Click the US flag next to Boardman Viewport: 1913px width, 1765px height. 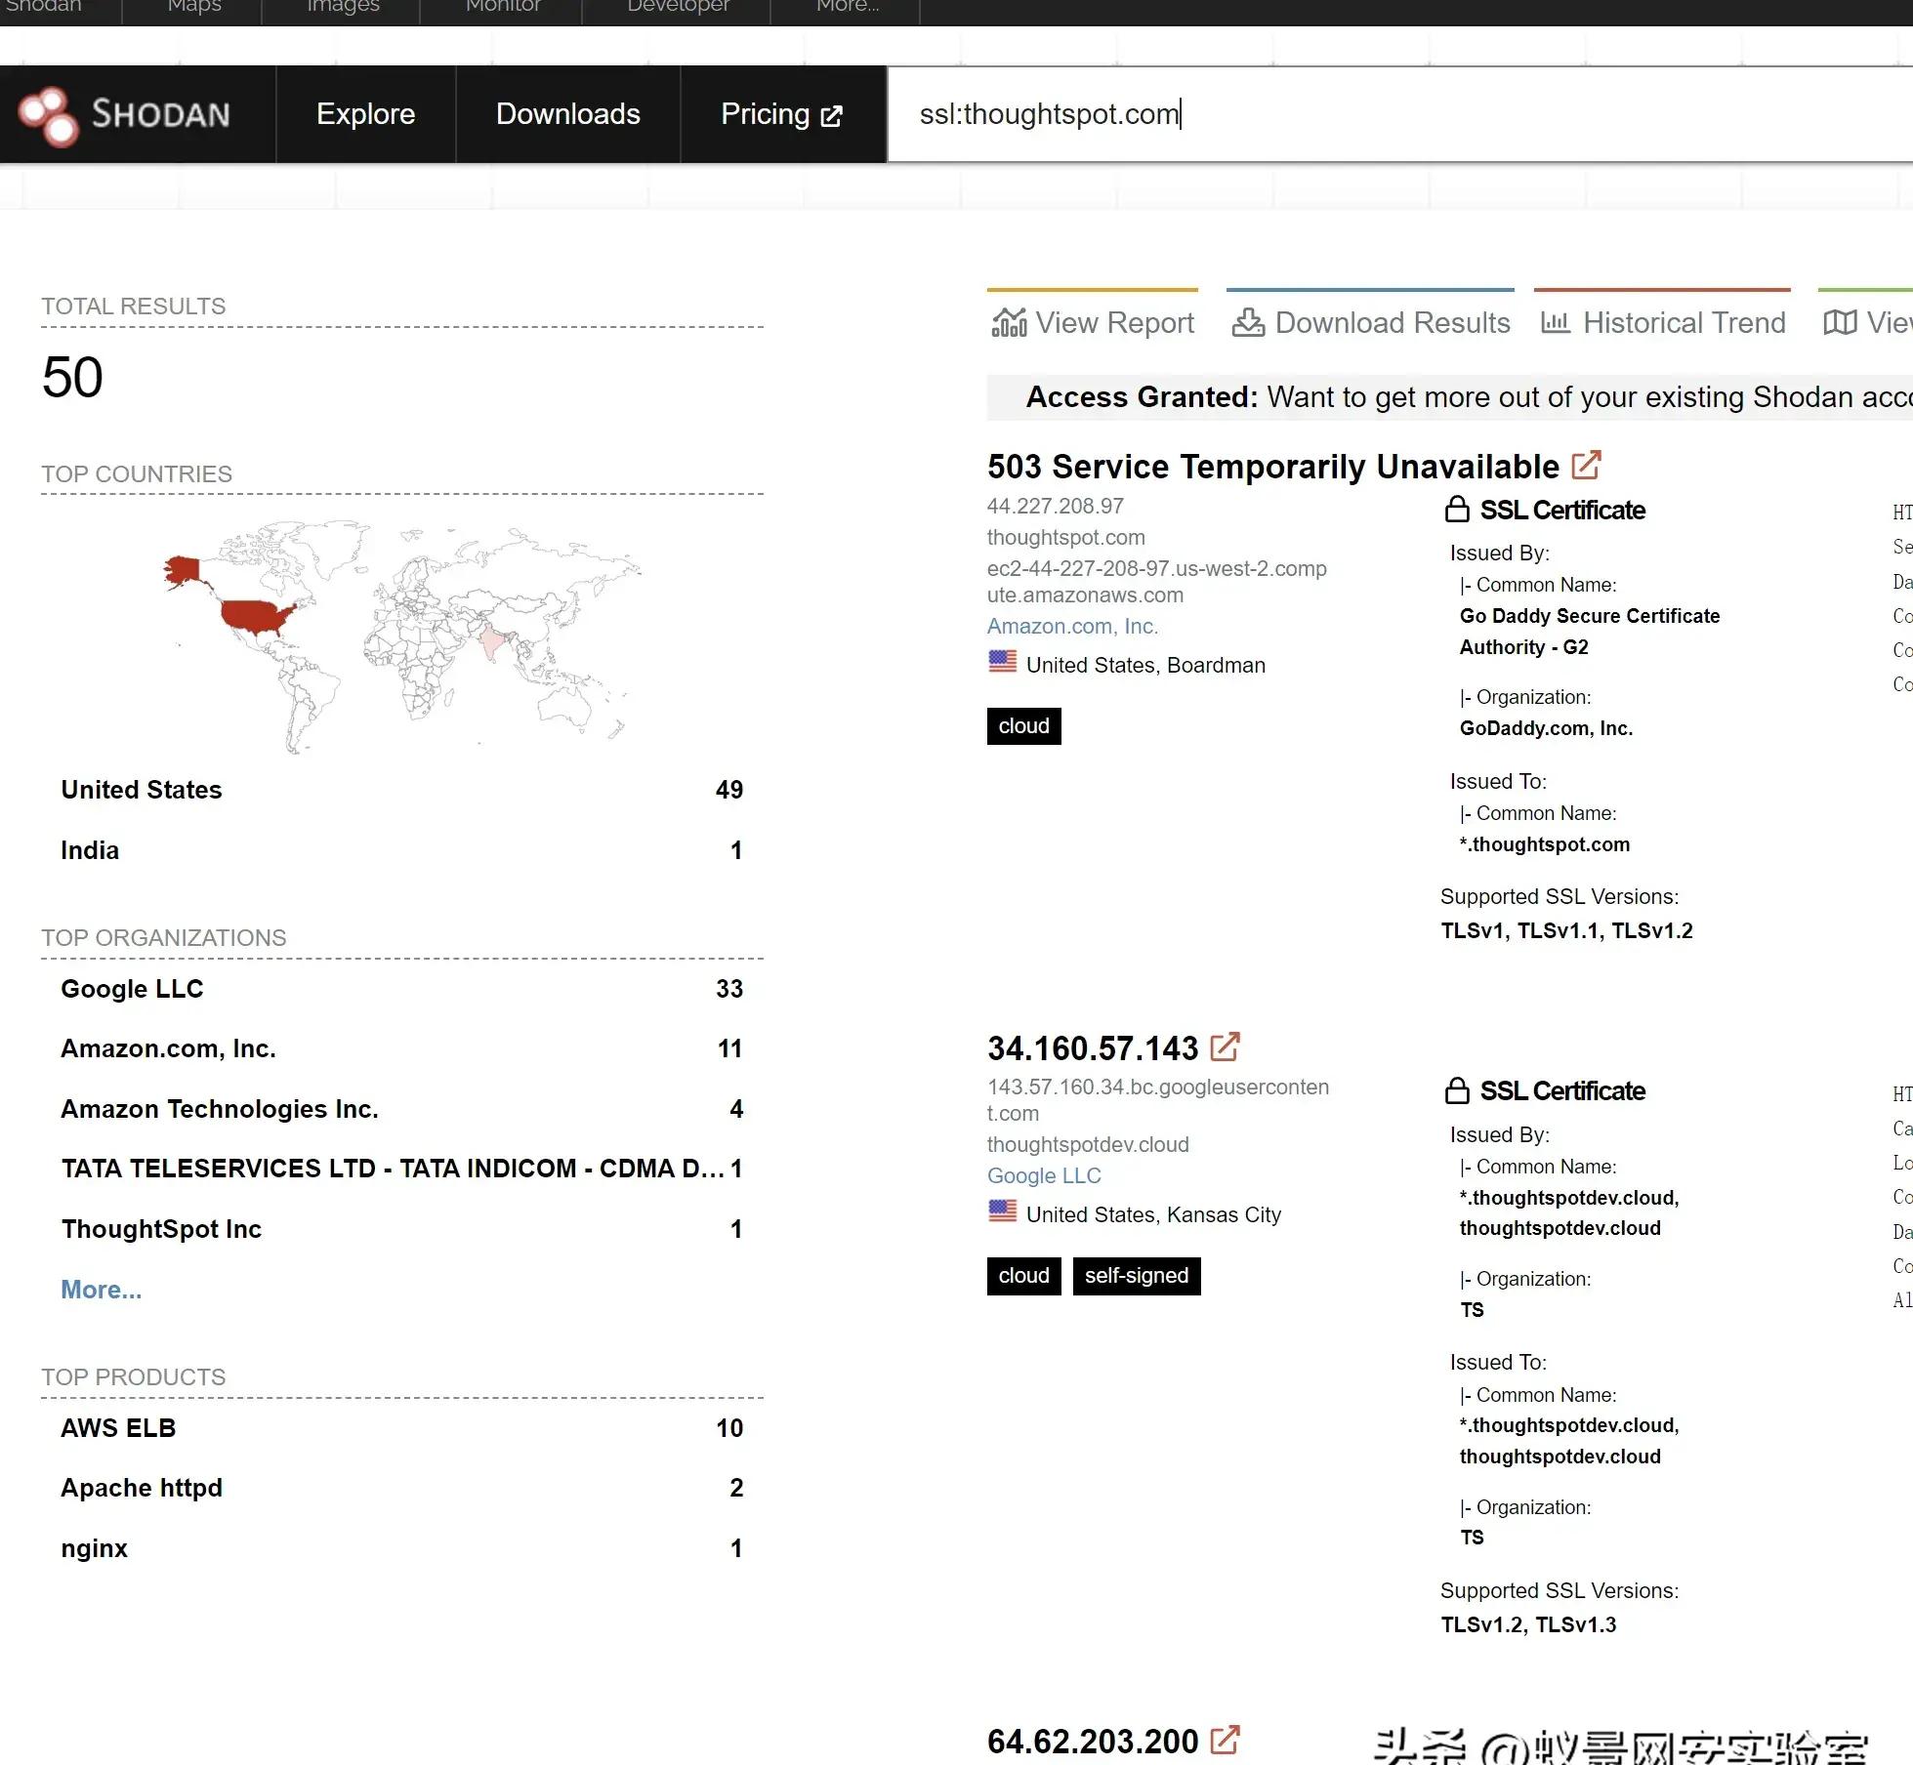pyautogui.click(x=1002, y=662)
